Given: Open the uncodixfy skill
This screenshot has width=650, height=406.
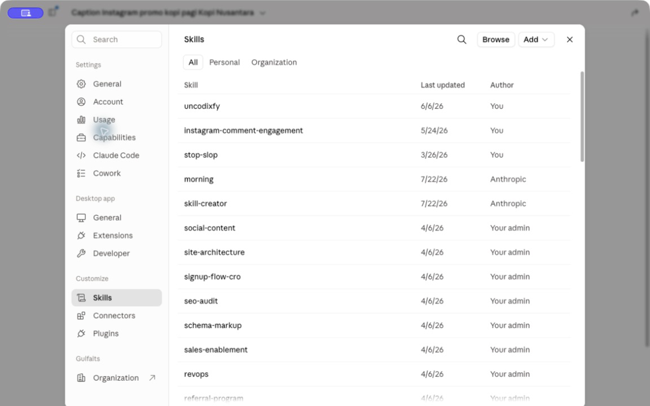Looking at the screenshot, I should click(374, 106).
